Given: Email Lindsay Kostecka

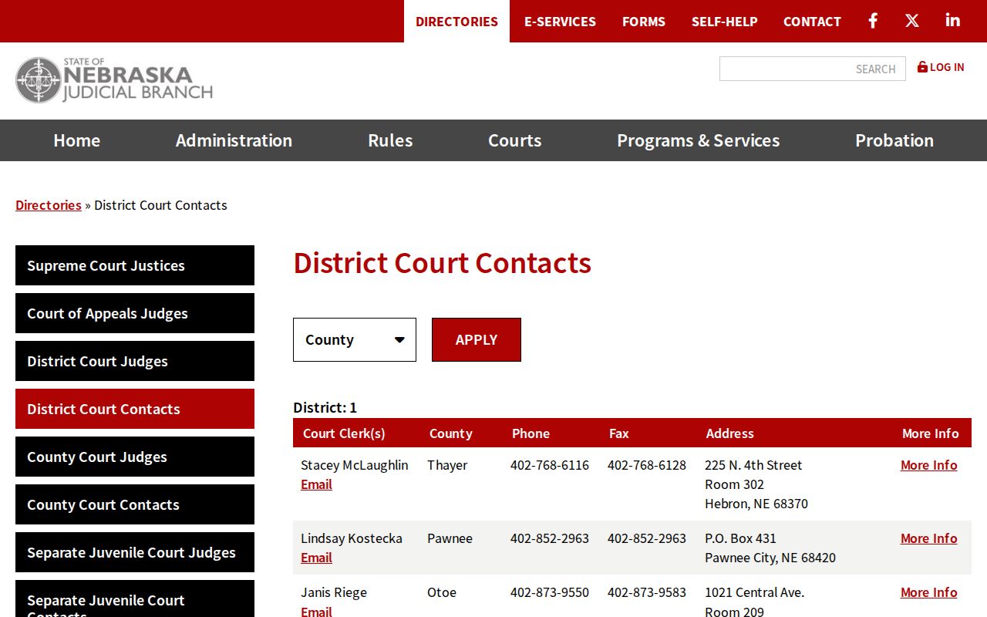Looking at the screenshot, I should [316, 558].
